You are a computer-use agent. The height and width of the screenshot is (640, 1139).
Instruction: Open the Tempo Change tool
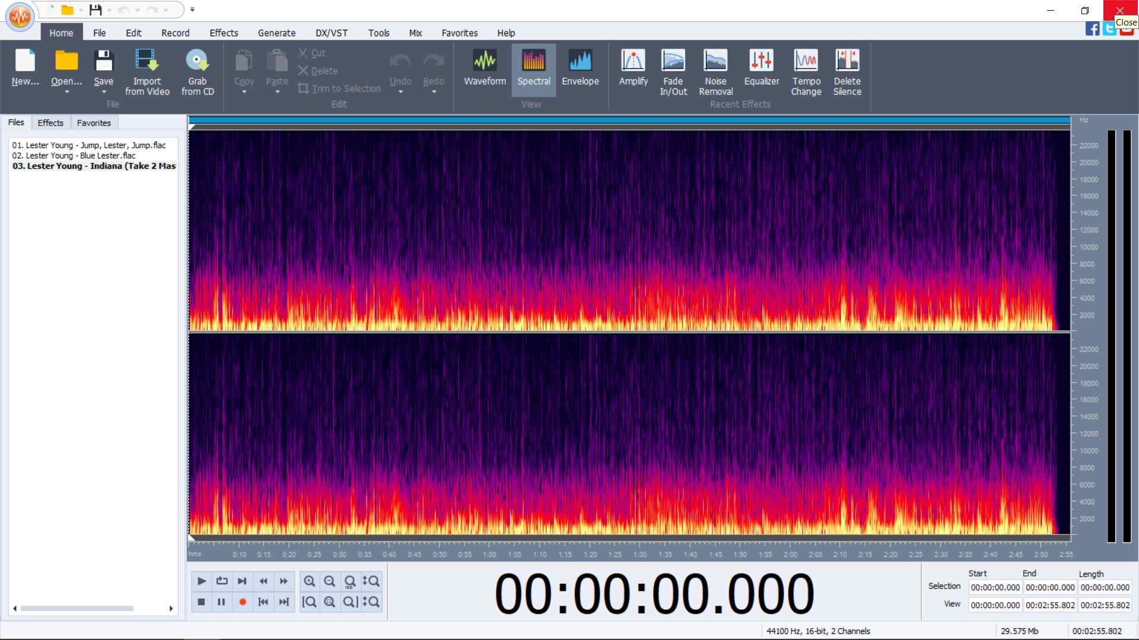point(806,72)
